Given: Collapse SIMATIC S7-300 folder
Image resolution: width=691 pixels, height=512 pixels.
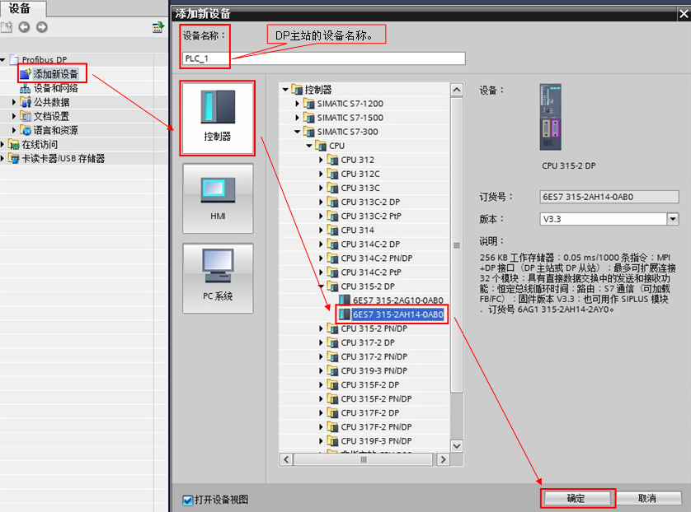Looking at the screenshot, I should (297, 132).
